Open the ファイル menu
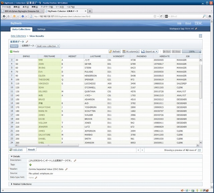 tap(6, 7)
